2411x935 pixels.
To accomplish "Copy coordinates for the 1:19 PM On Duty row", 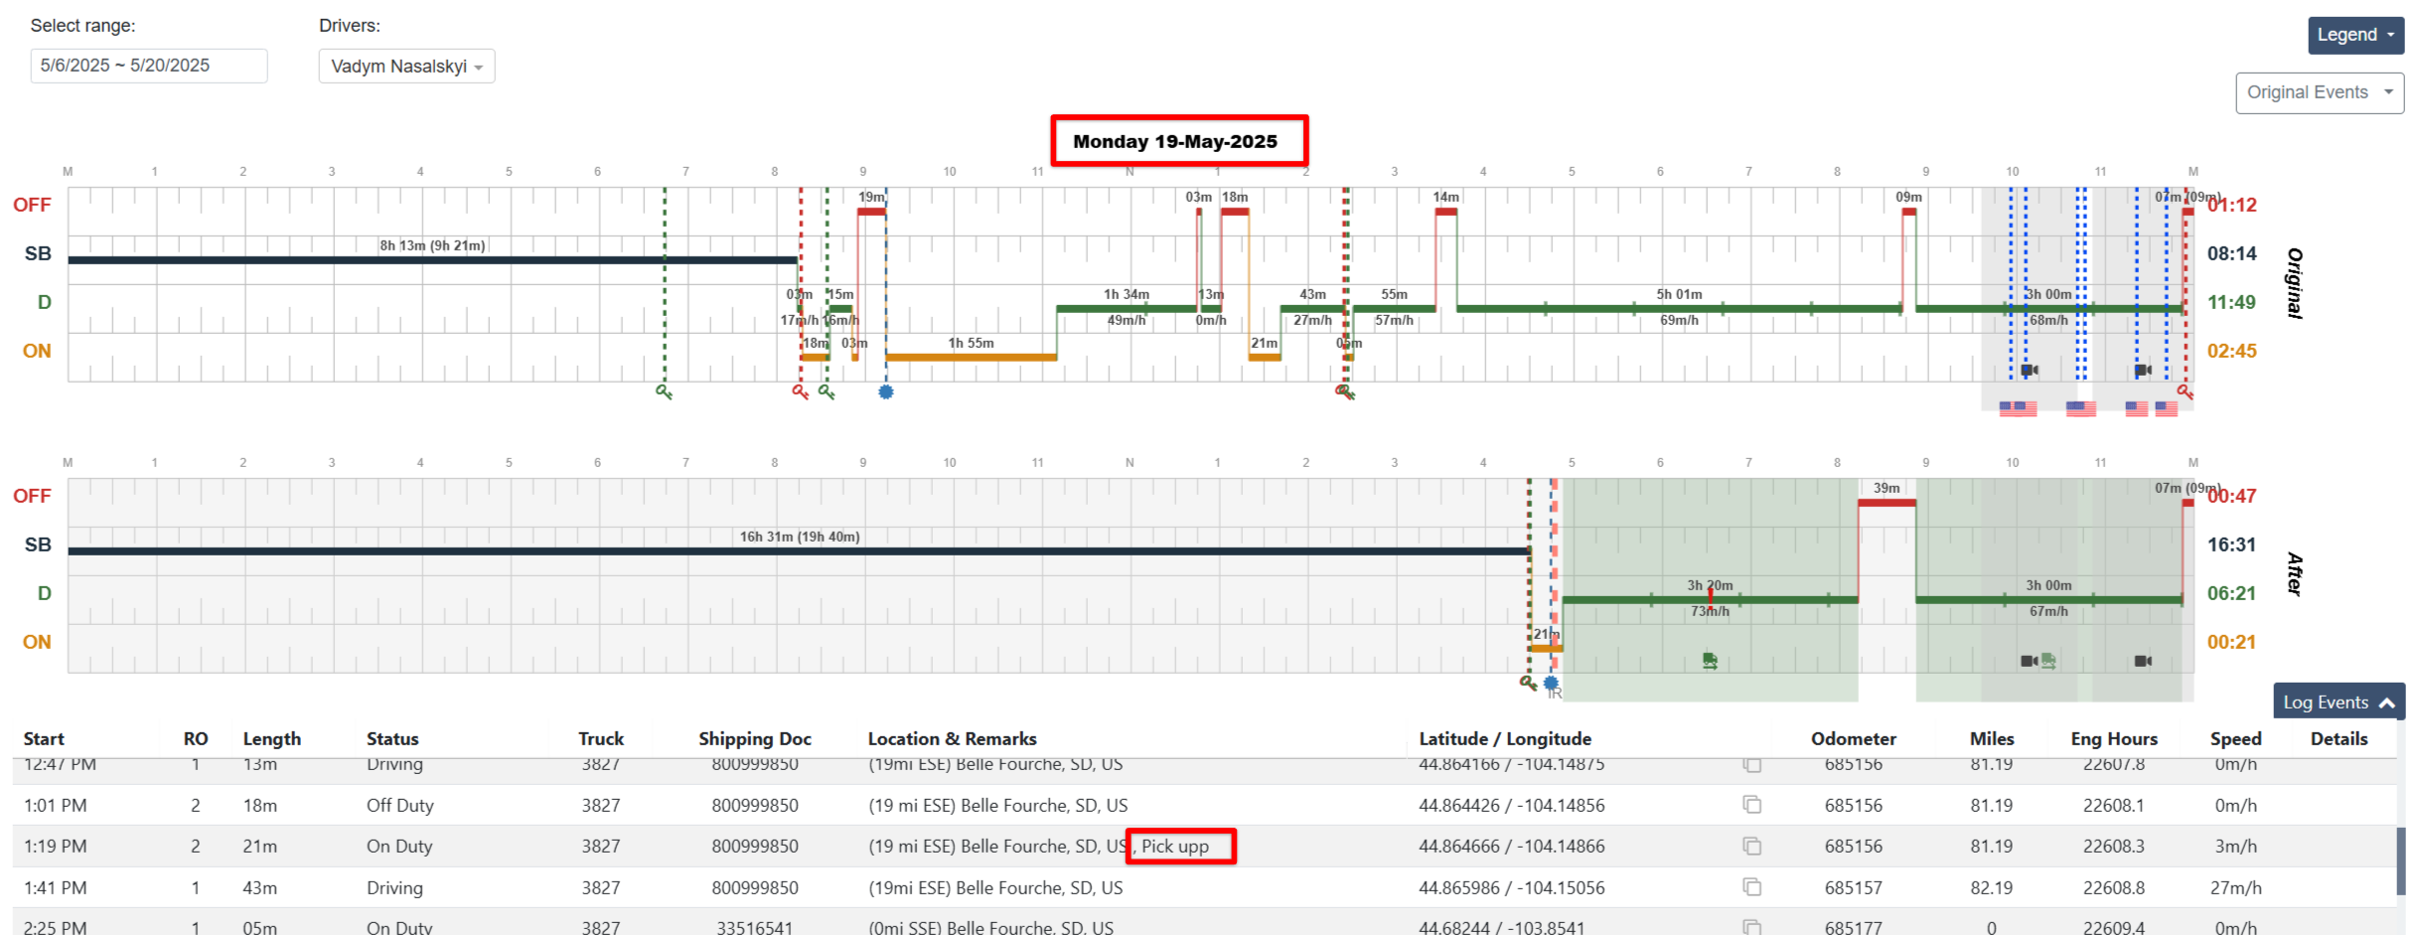I will coord(1752,847).
